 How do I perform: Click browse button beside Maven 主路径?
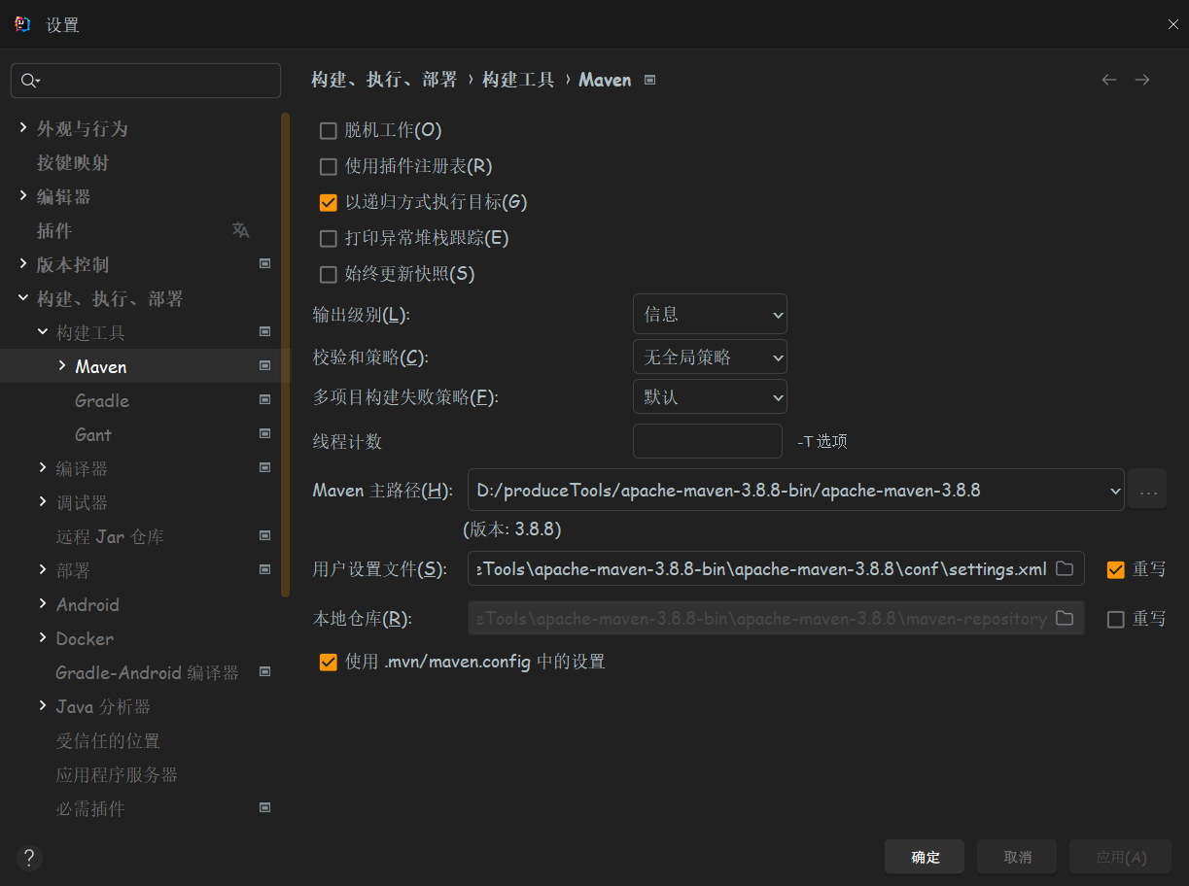pos(1147,490)
